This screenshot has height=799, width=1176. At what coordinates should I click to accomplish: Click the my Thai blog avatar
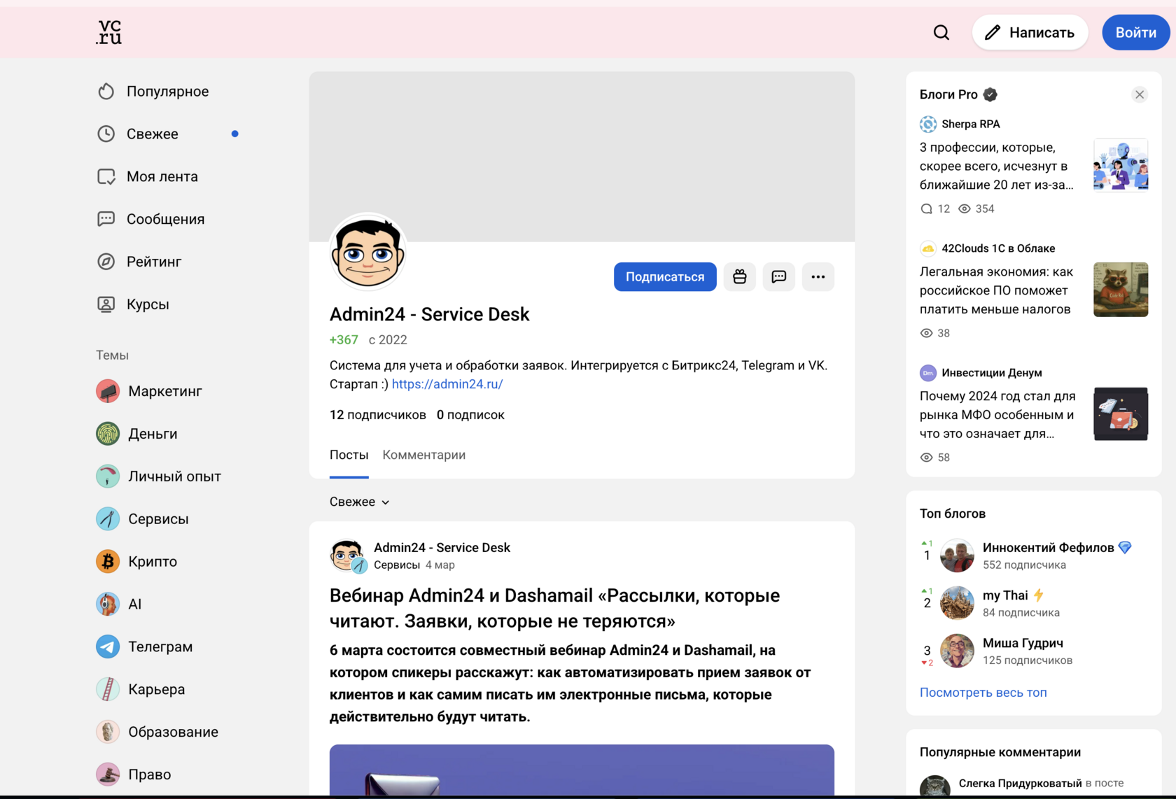point(957,603)
